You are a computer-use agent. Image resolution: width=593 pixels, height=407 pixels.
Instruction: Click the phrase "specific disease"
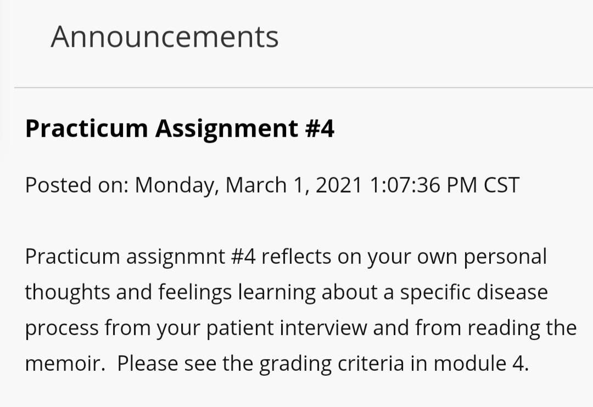(474, 292)
